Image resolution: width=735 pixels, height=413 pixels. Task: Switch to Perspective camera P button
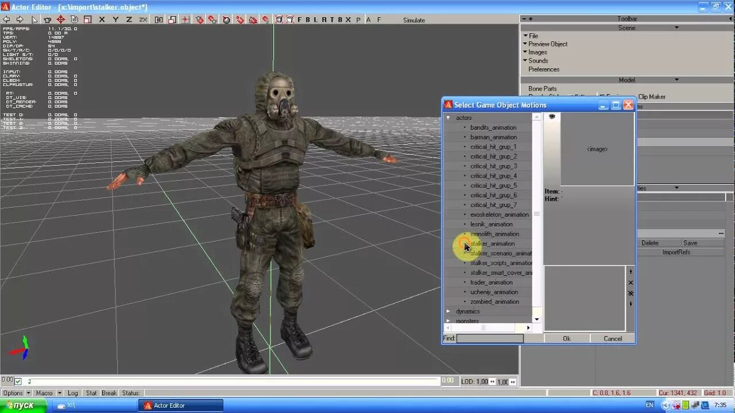coord(358,20)
